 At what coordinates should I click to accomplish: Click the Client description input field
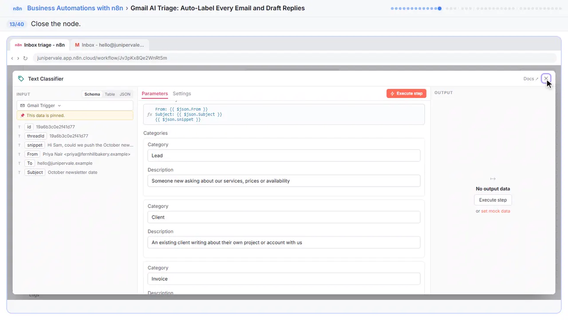[x=284, y=243]
